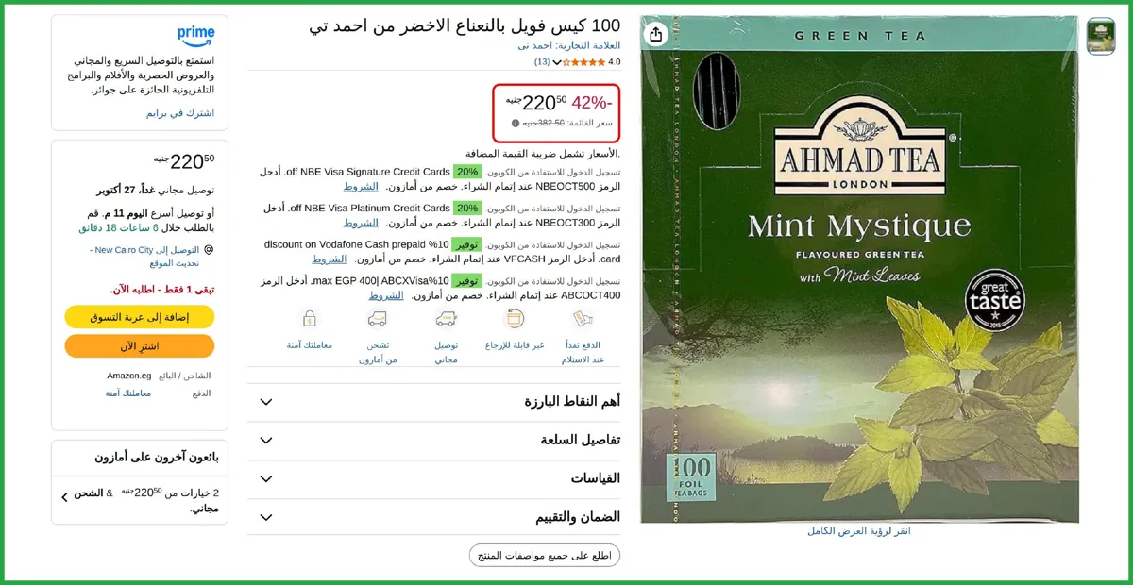The height and width of the screenshot is (585, 1133).
Task: Click the delivery location pin icon
Action: 209,250
